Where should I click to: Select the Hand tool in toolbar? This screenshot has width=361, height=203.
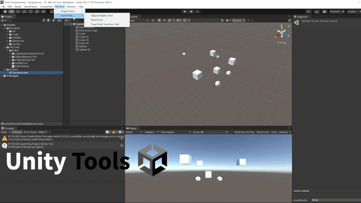[x=5, y=11]
